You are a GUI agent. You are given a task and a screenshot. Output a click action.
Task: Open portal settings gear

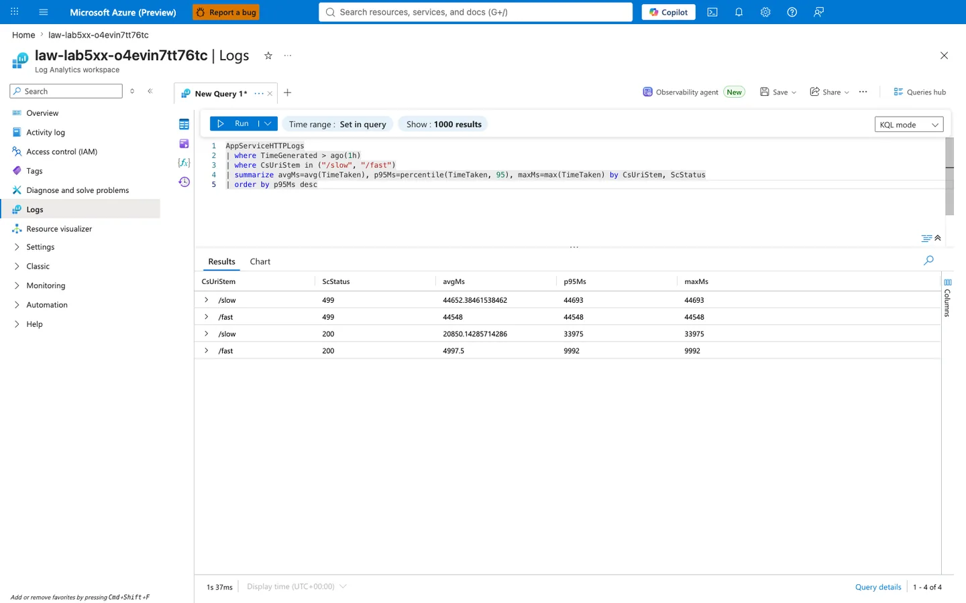click(x=765, y=12)
